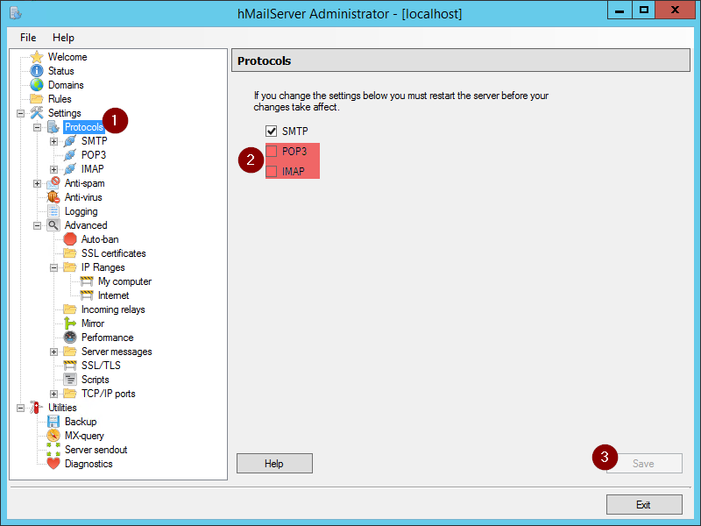Open the File menu
This screenshot has width=701, height=526.
(x=27, y=38)
